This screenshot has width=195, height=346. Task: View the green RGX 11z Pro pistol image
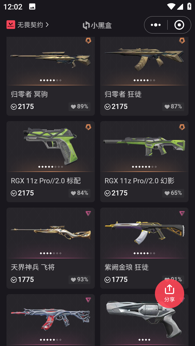tap(51, 145)
